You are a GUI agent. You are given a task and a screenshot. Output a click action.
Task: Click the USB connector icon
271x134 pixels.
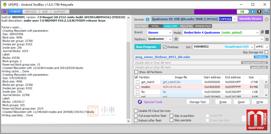tap(259, 11)
